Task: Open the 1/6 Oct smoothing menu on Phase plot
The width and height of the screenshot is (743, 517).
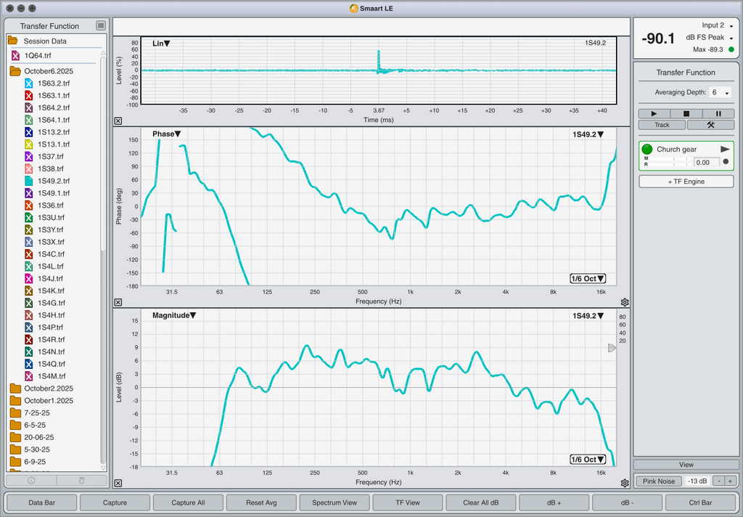Action: (588, 279)
